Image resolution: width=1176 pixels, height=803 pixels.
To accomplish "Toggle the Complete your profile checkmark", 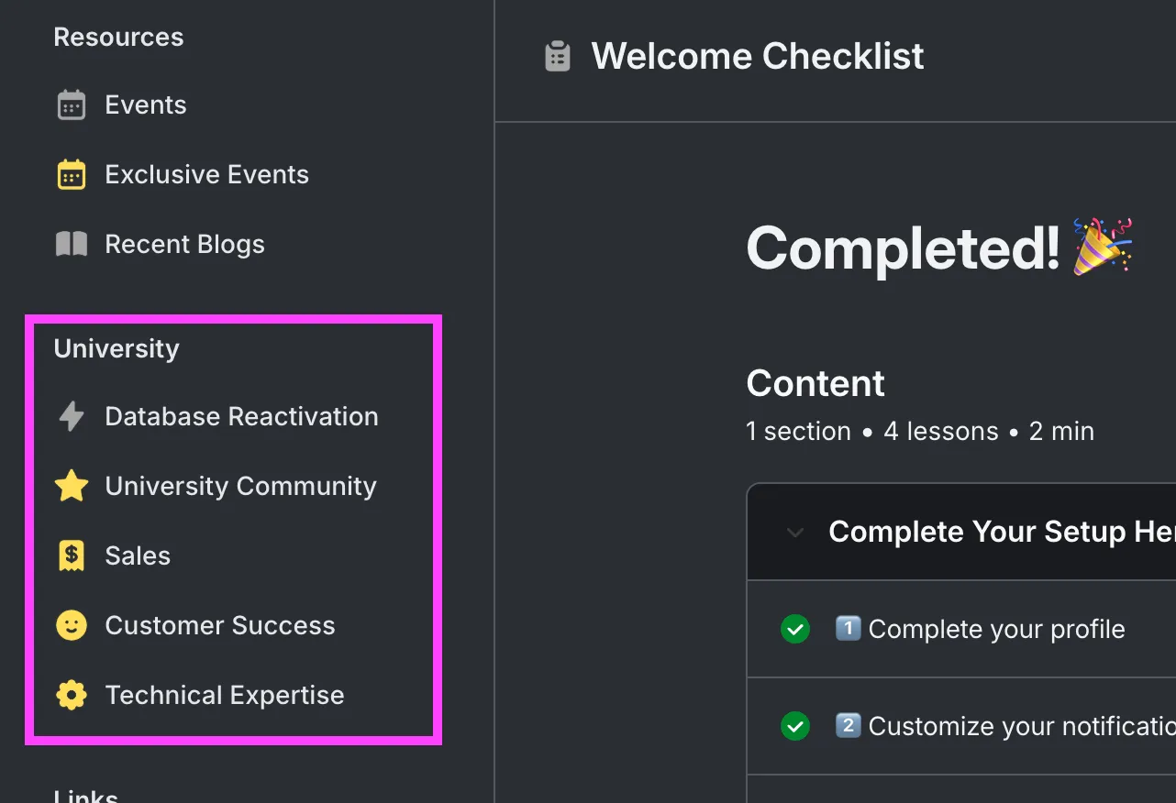I will pos(795,630).
